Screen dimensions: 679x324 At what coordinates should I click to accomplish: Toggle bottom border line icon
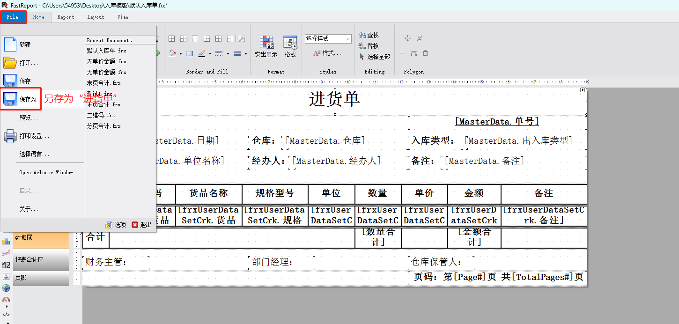(207, 38)
